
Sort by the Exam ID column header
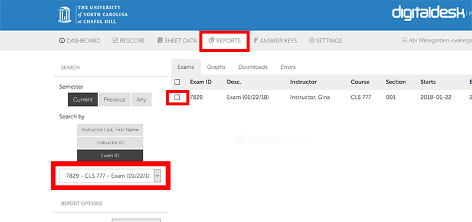[201, 82]
